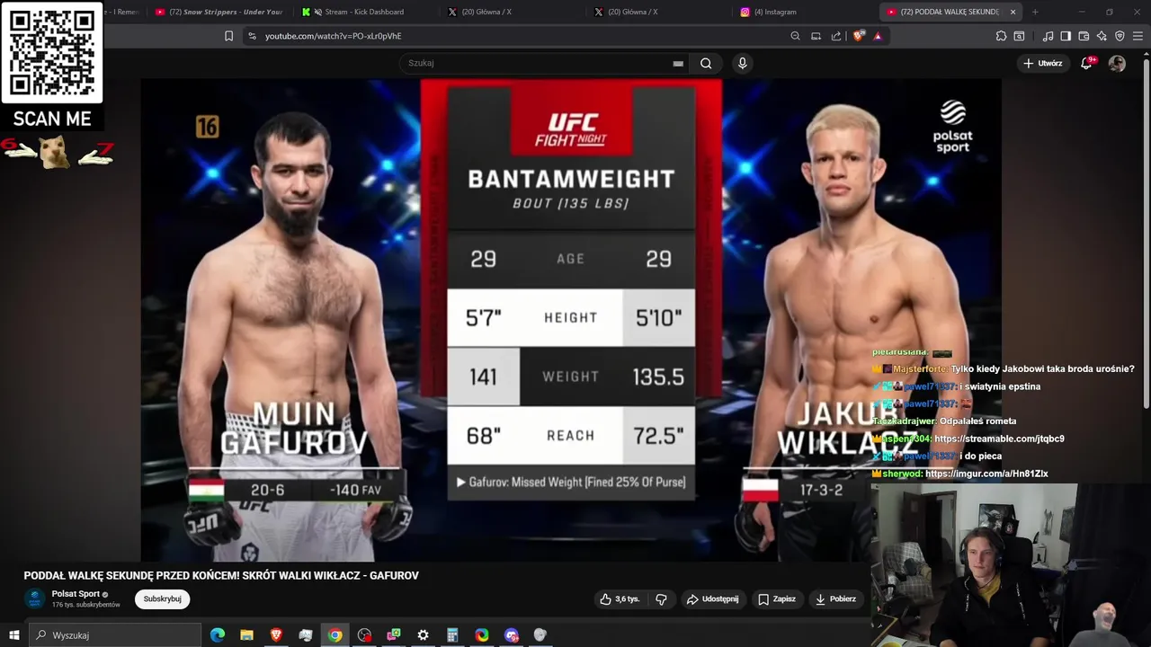Image resolution: width=1151 pixels, height=647 pixels.
Task: Open the on-screen keyboard icon in search box
Action: click(x=678, y=63)
